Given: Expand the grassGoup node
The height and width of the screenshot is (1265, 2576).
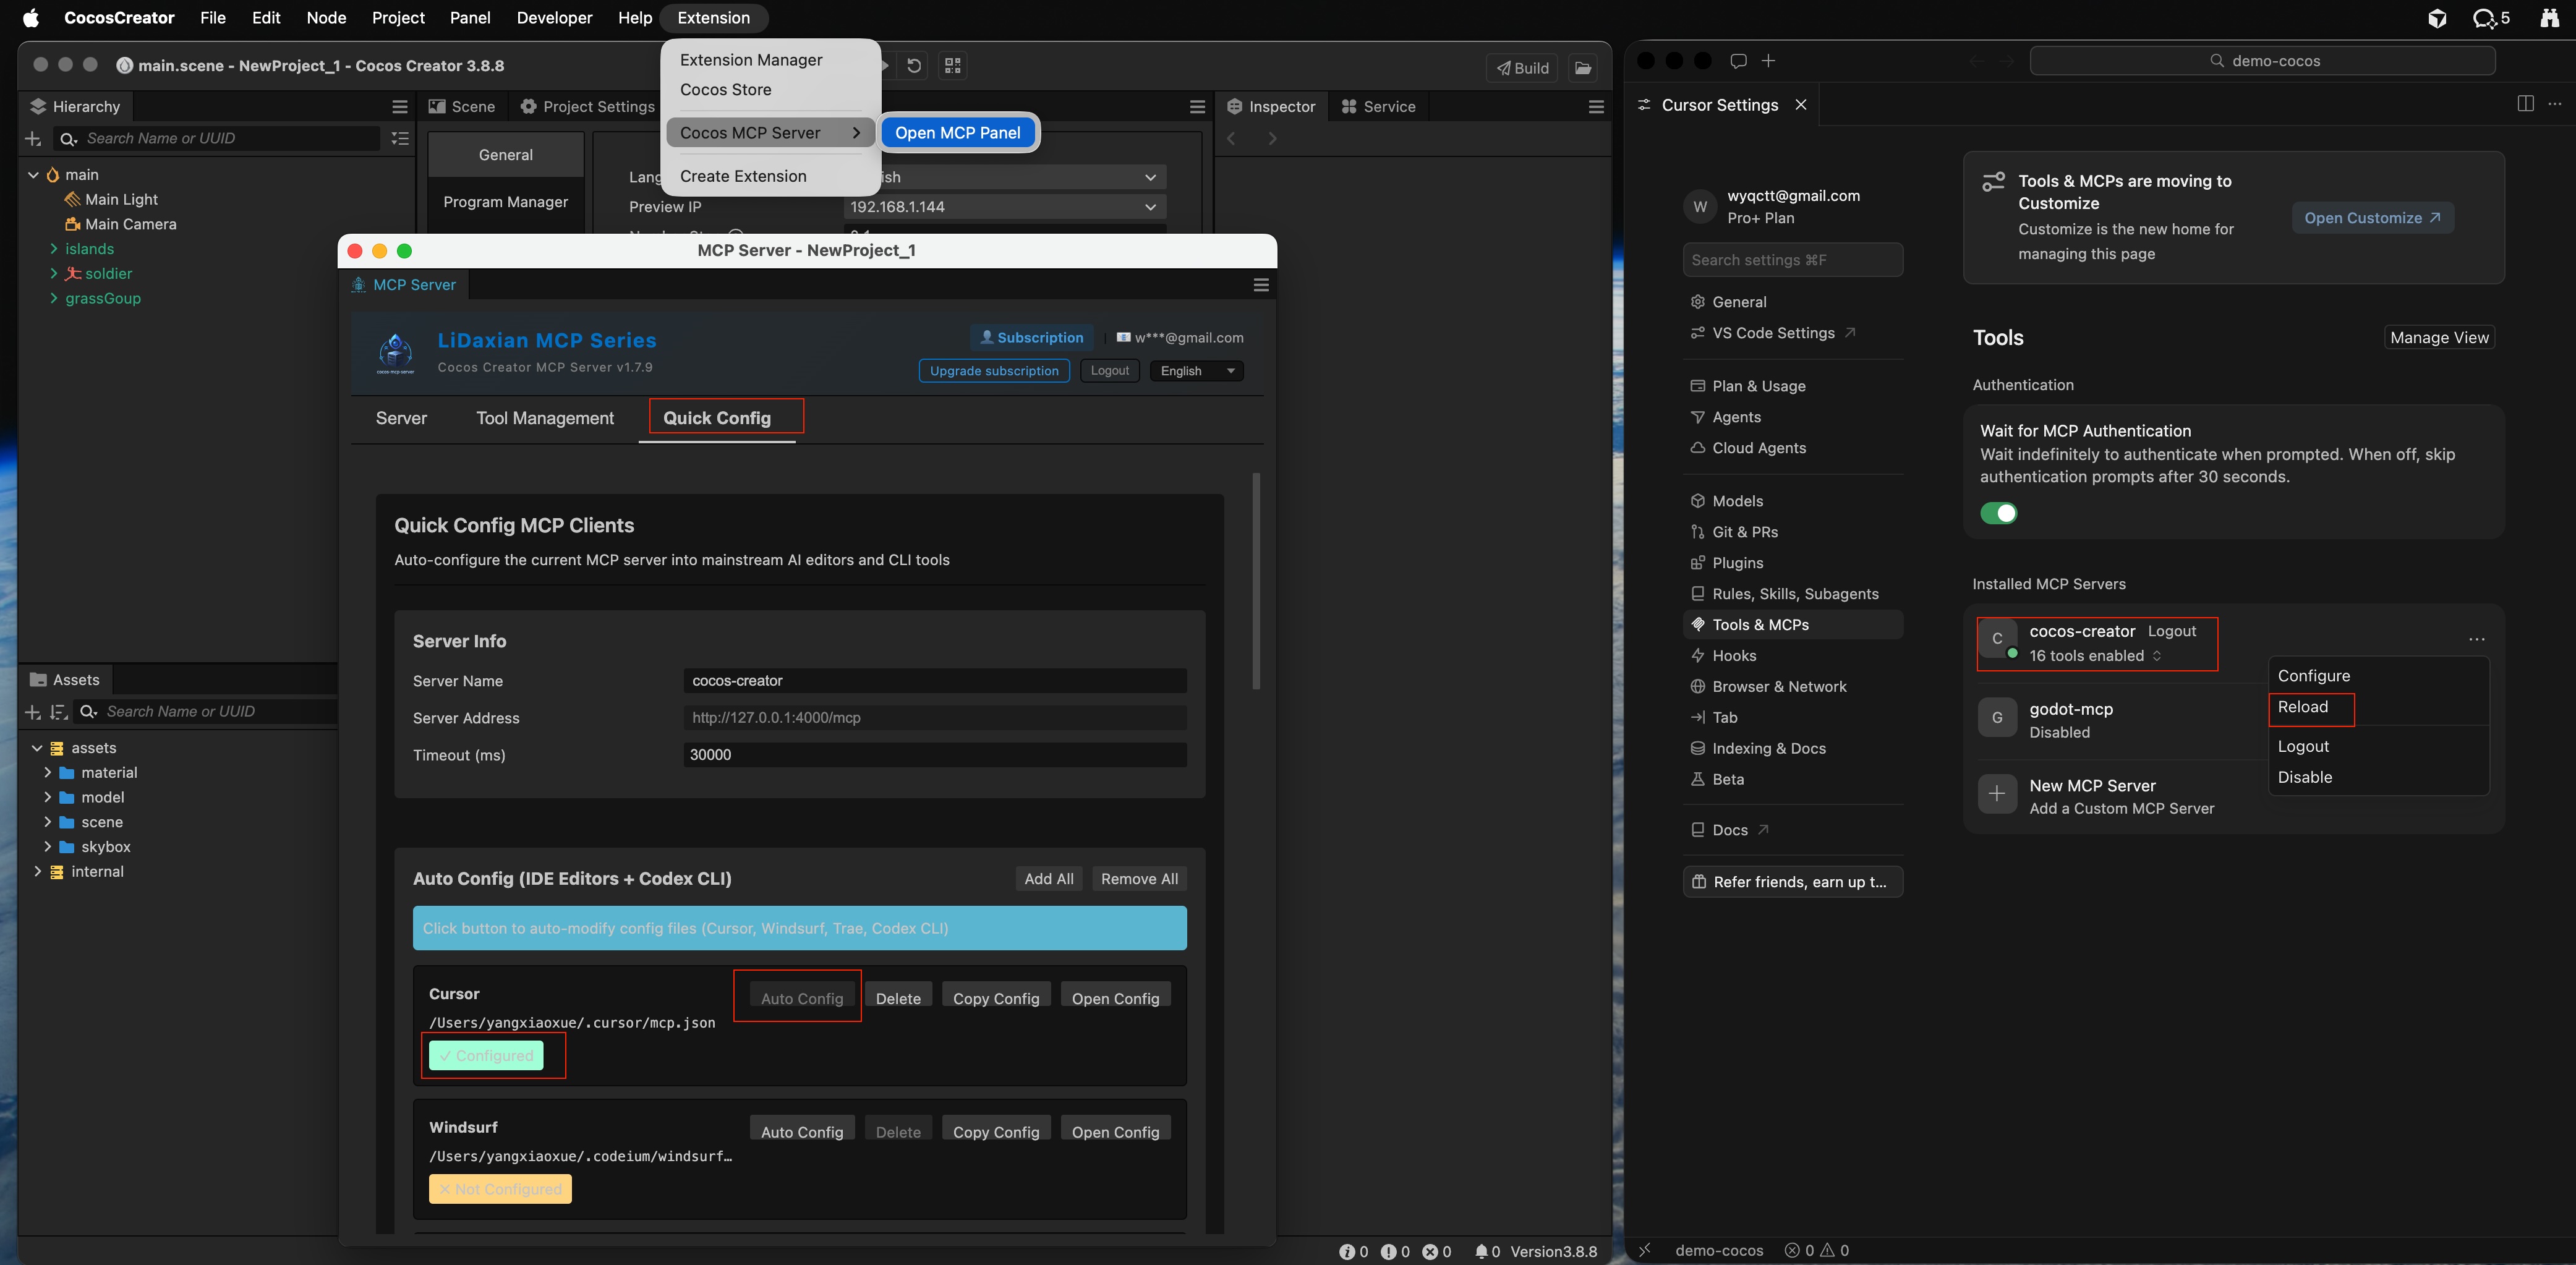Looking at the screenshot, I should click(54, 299).
